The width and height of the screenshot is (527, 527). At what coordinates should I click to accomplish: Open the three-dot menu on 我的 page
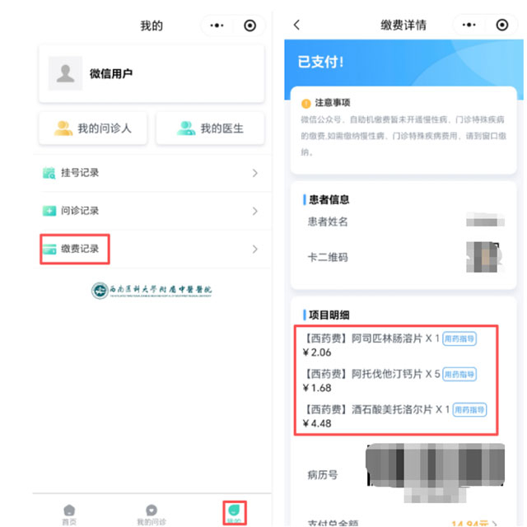click(x=217, y=26)
